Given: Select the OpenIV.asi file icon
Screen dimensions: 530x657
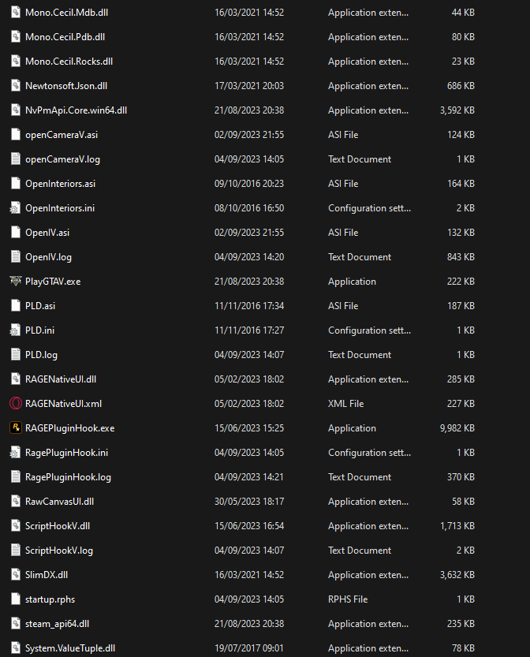Looking at the screenshot, I should pyautogui.click(x=16, y=232).
